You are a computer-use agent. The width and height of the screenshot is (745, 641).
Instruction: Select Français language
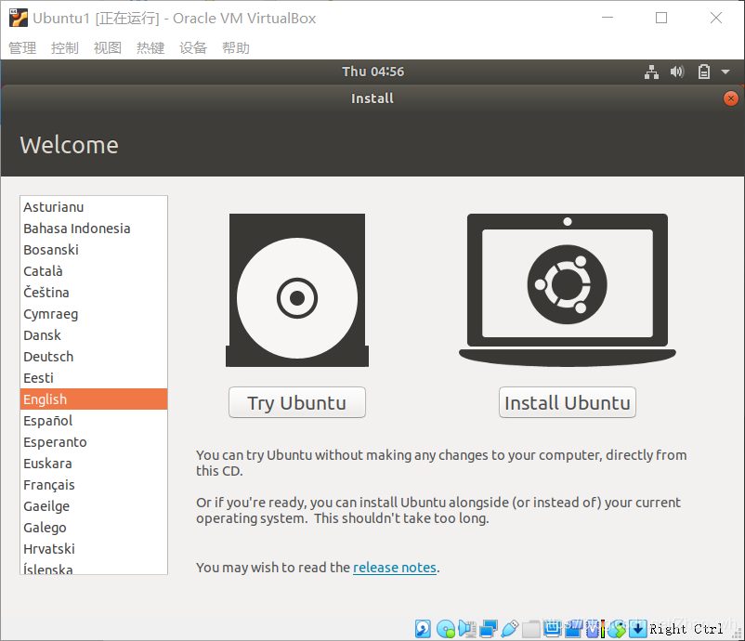point(94,485)
